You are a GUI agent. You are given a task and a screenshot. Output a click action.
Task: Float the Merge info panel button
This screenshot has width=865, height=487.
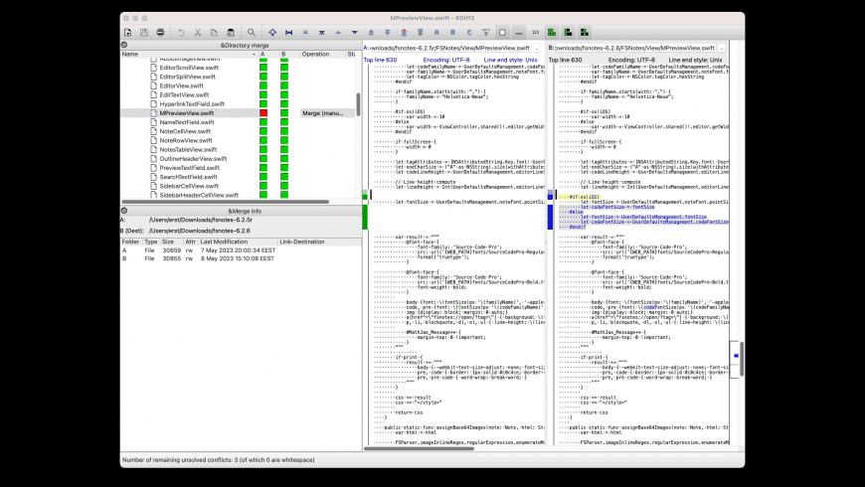tap(124, 211)
